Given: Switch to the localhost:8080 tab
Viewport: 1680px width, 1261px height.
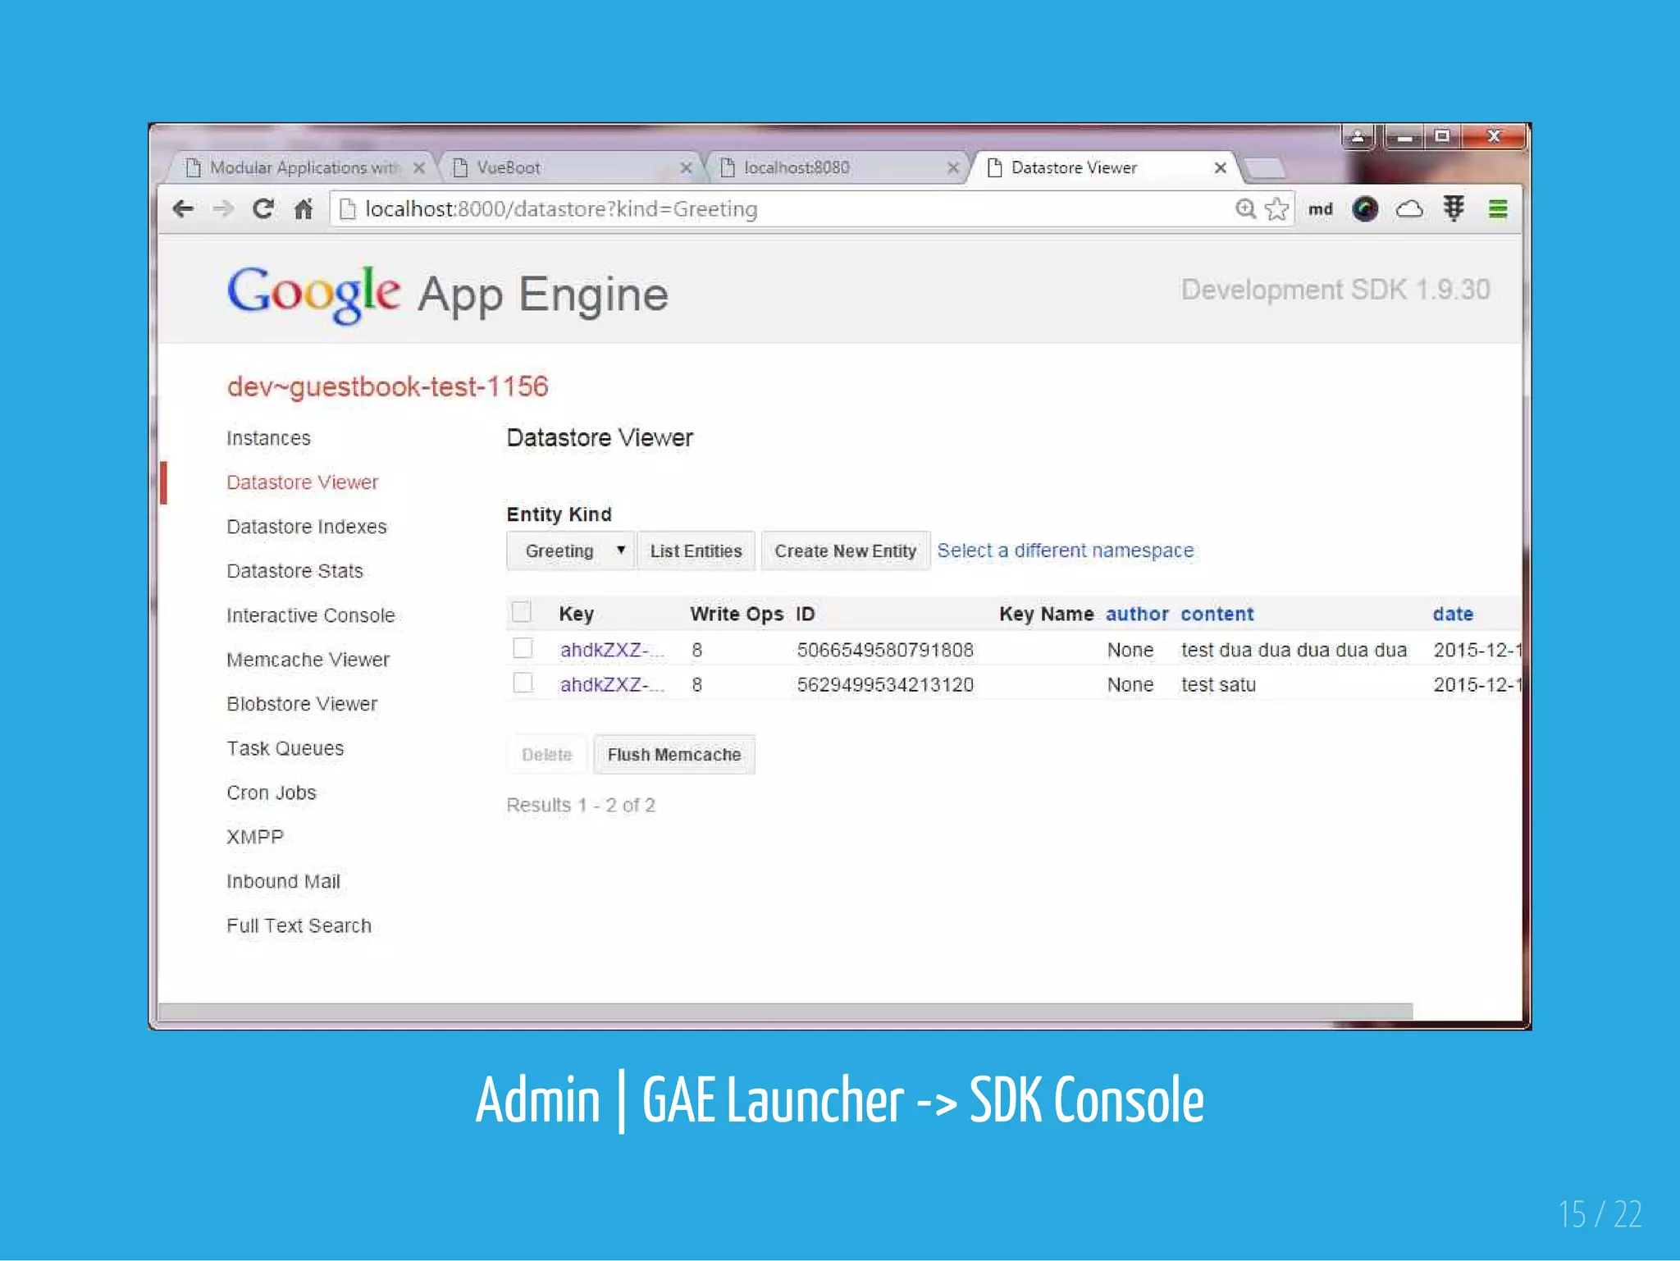Looking at the screenshot, I should click(x=838, y=167).
